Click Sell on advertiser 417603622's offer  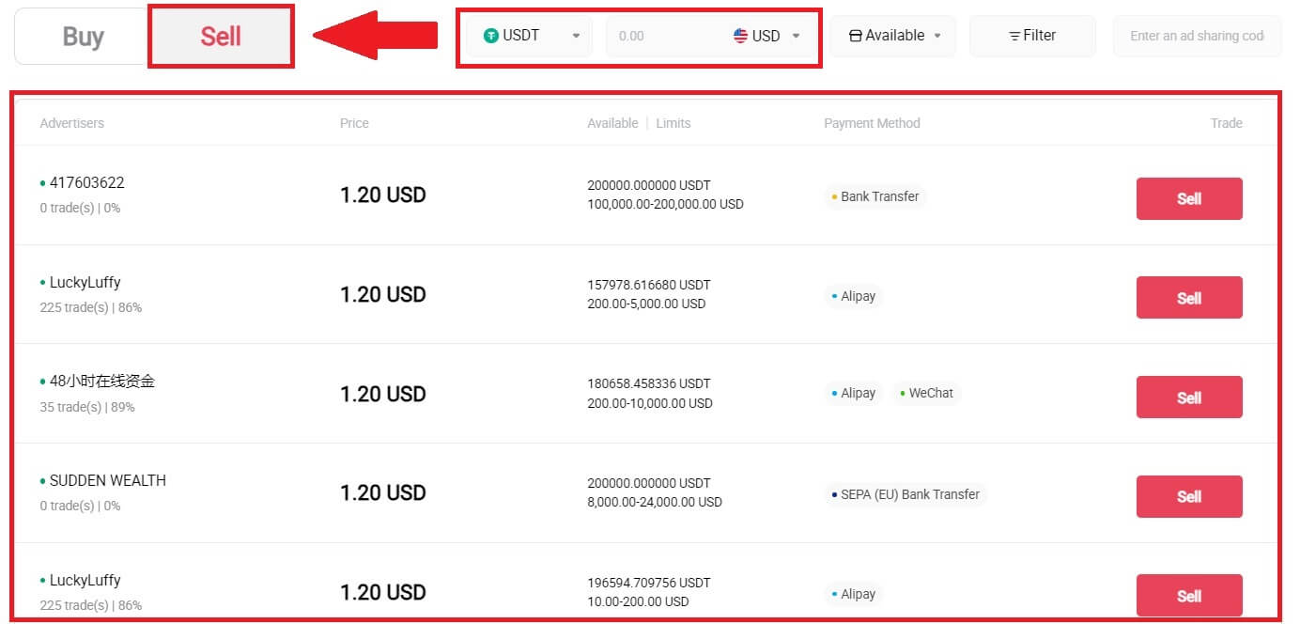click(x=1189, y=198)
